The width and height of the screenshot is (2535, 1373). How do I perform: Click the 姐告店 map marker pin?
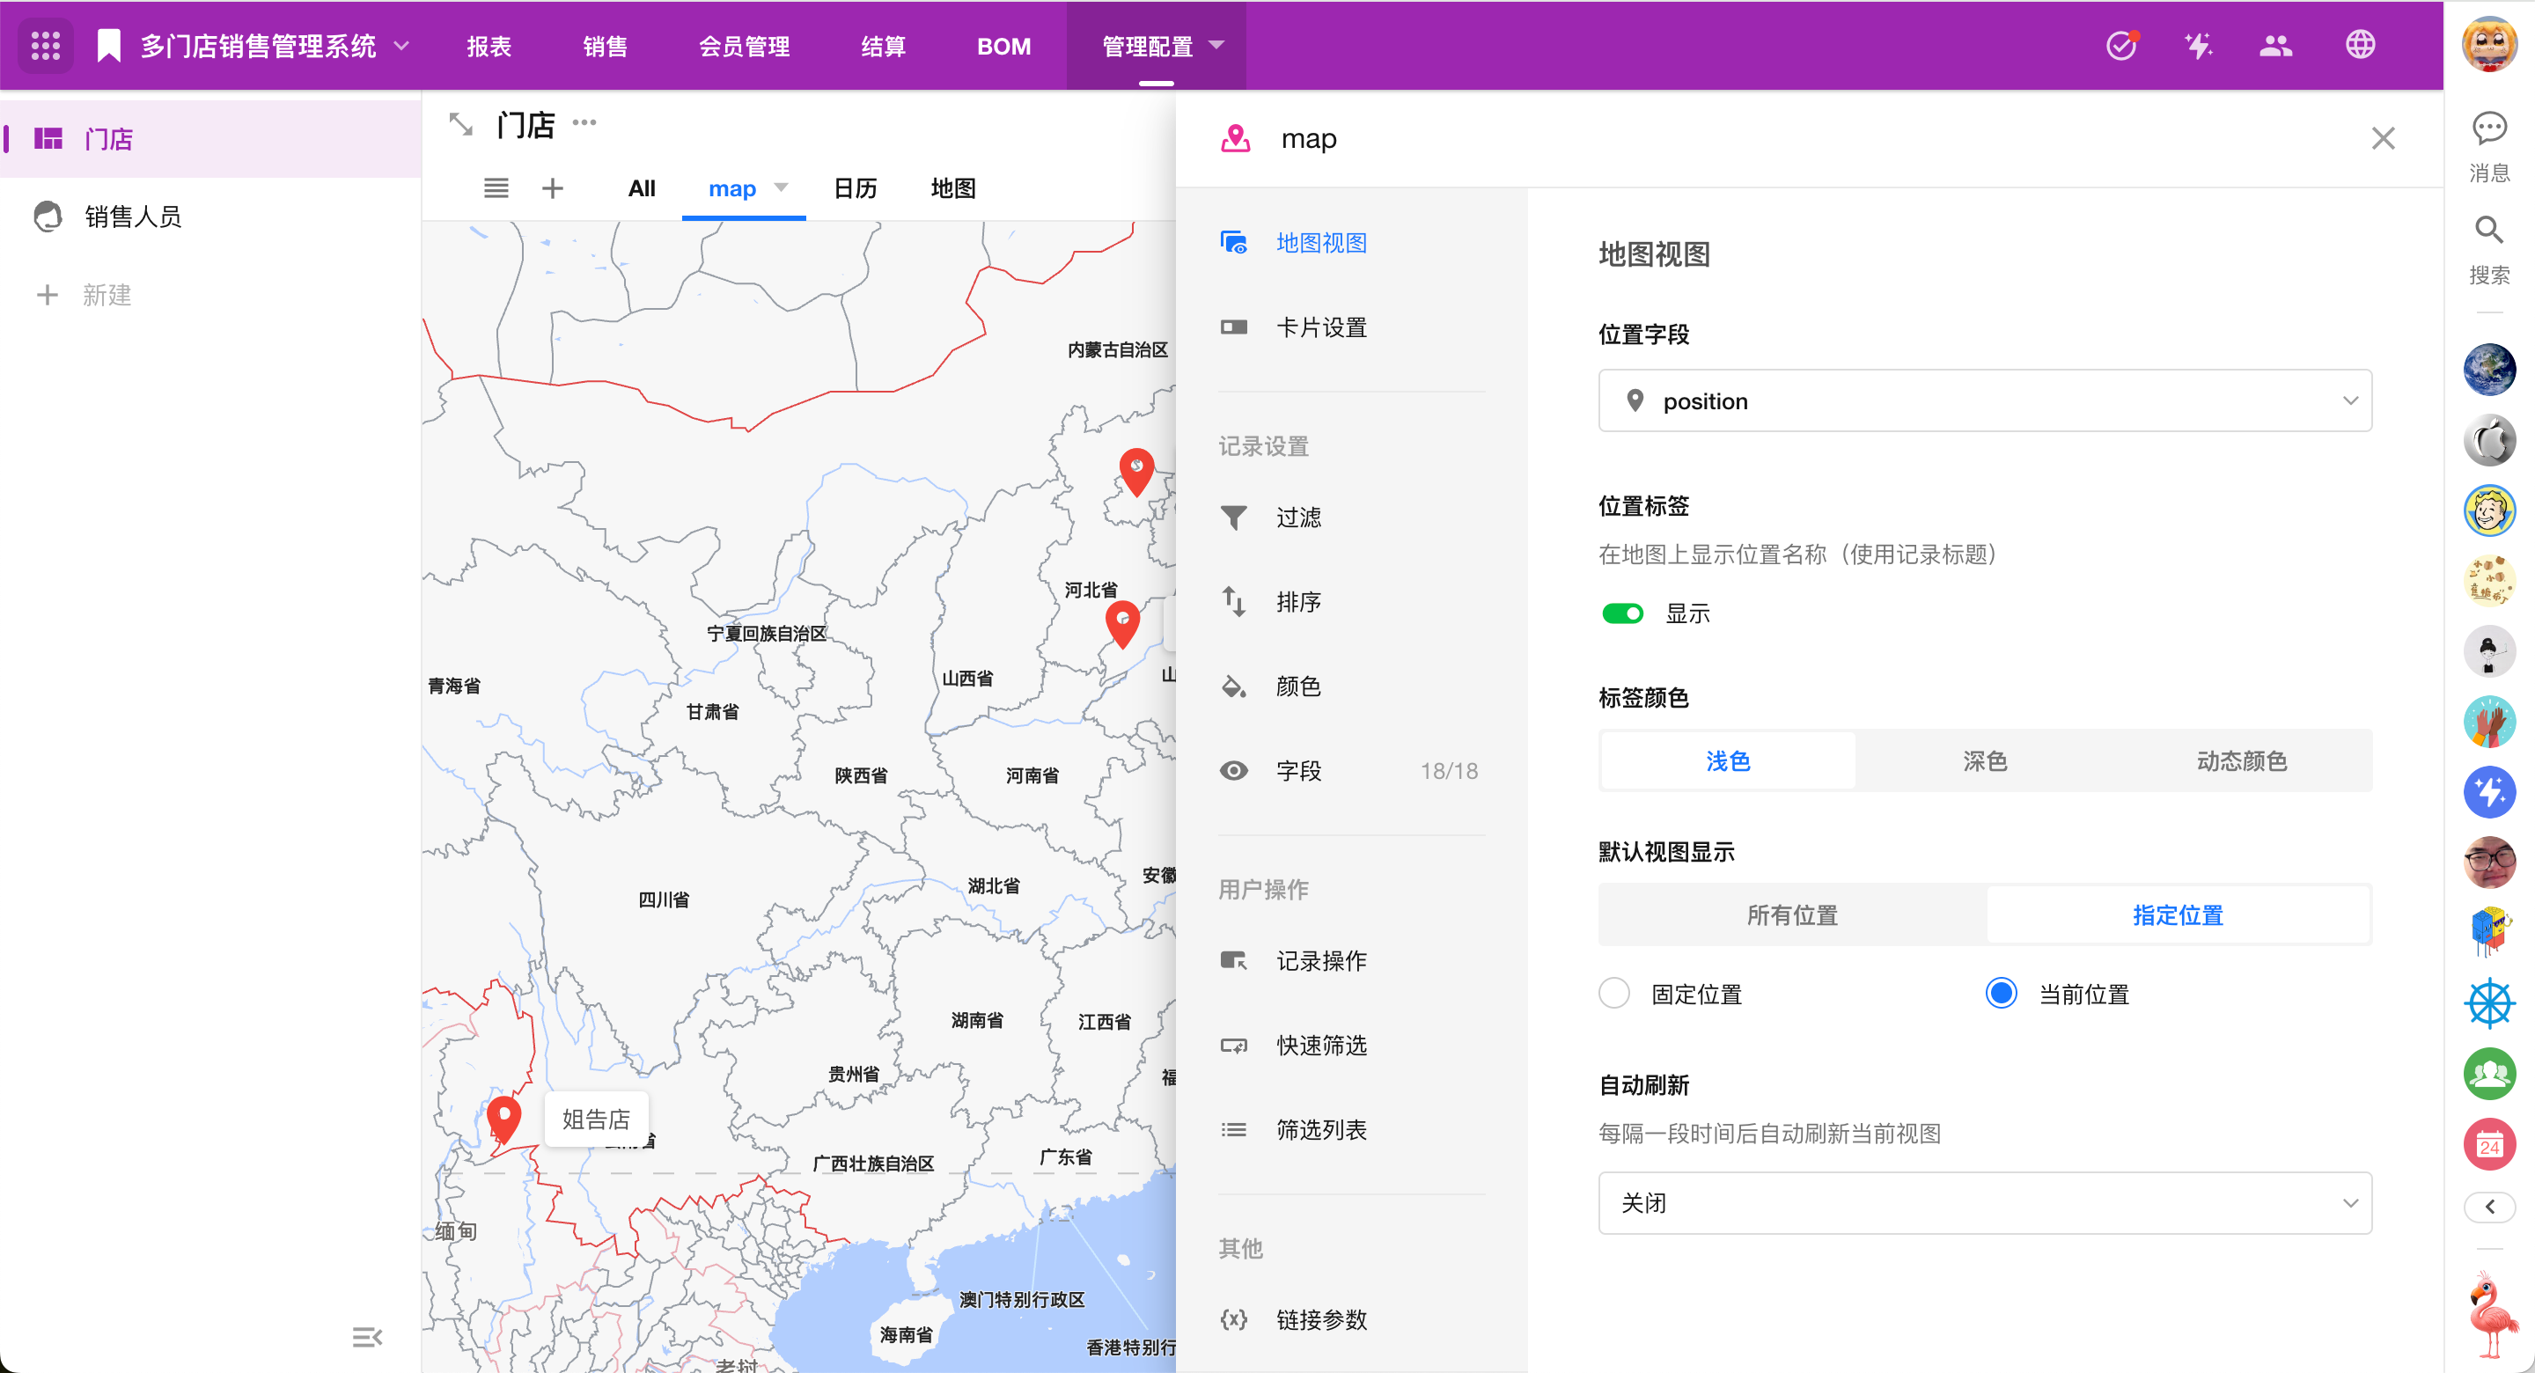click(x=503, y=1118)
